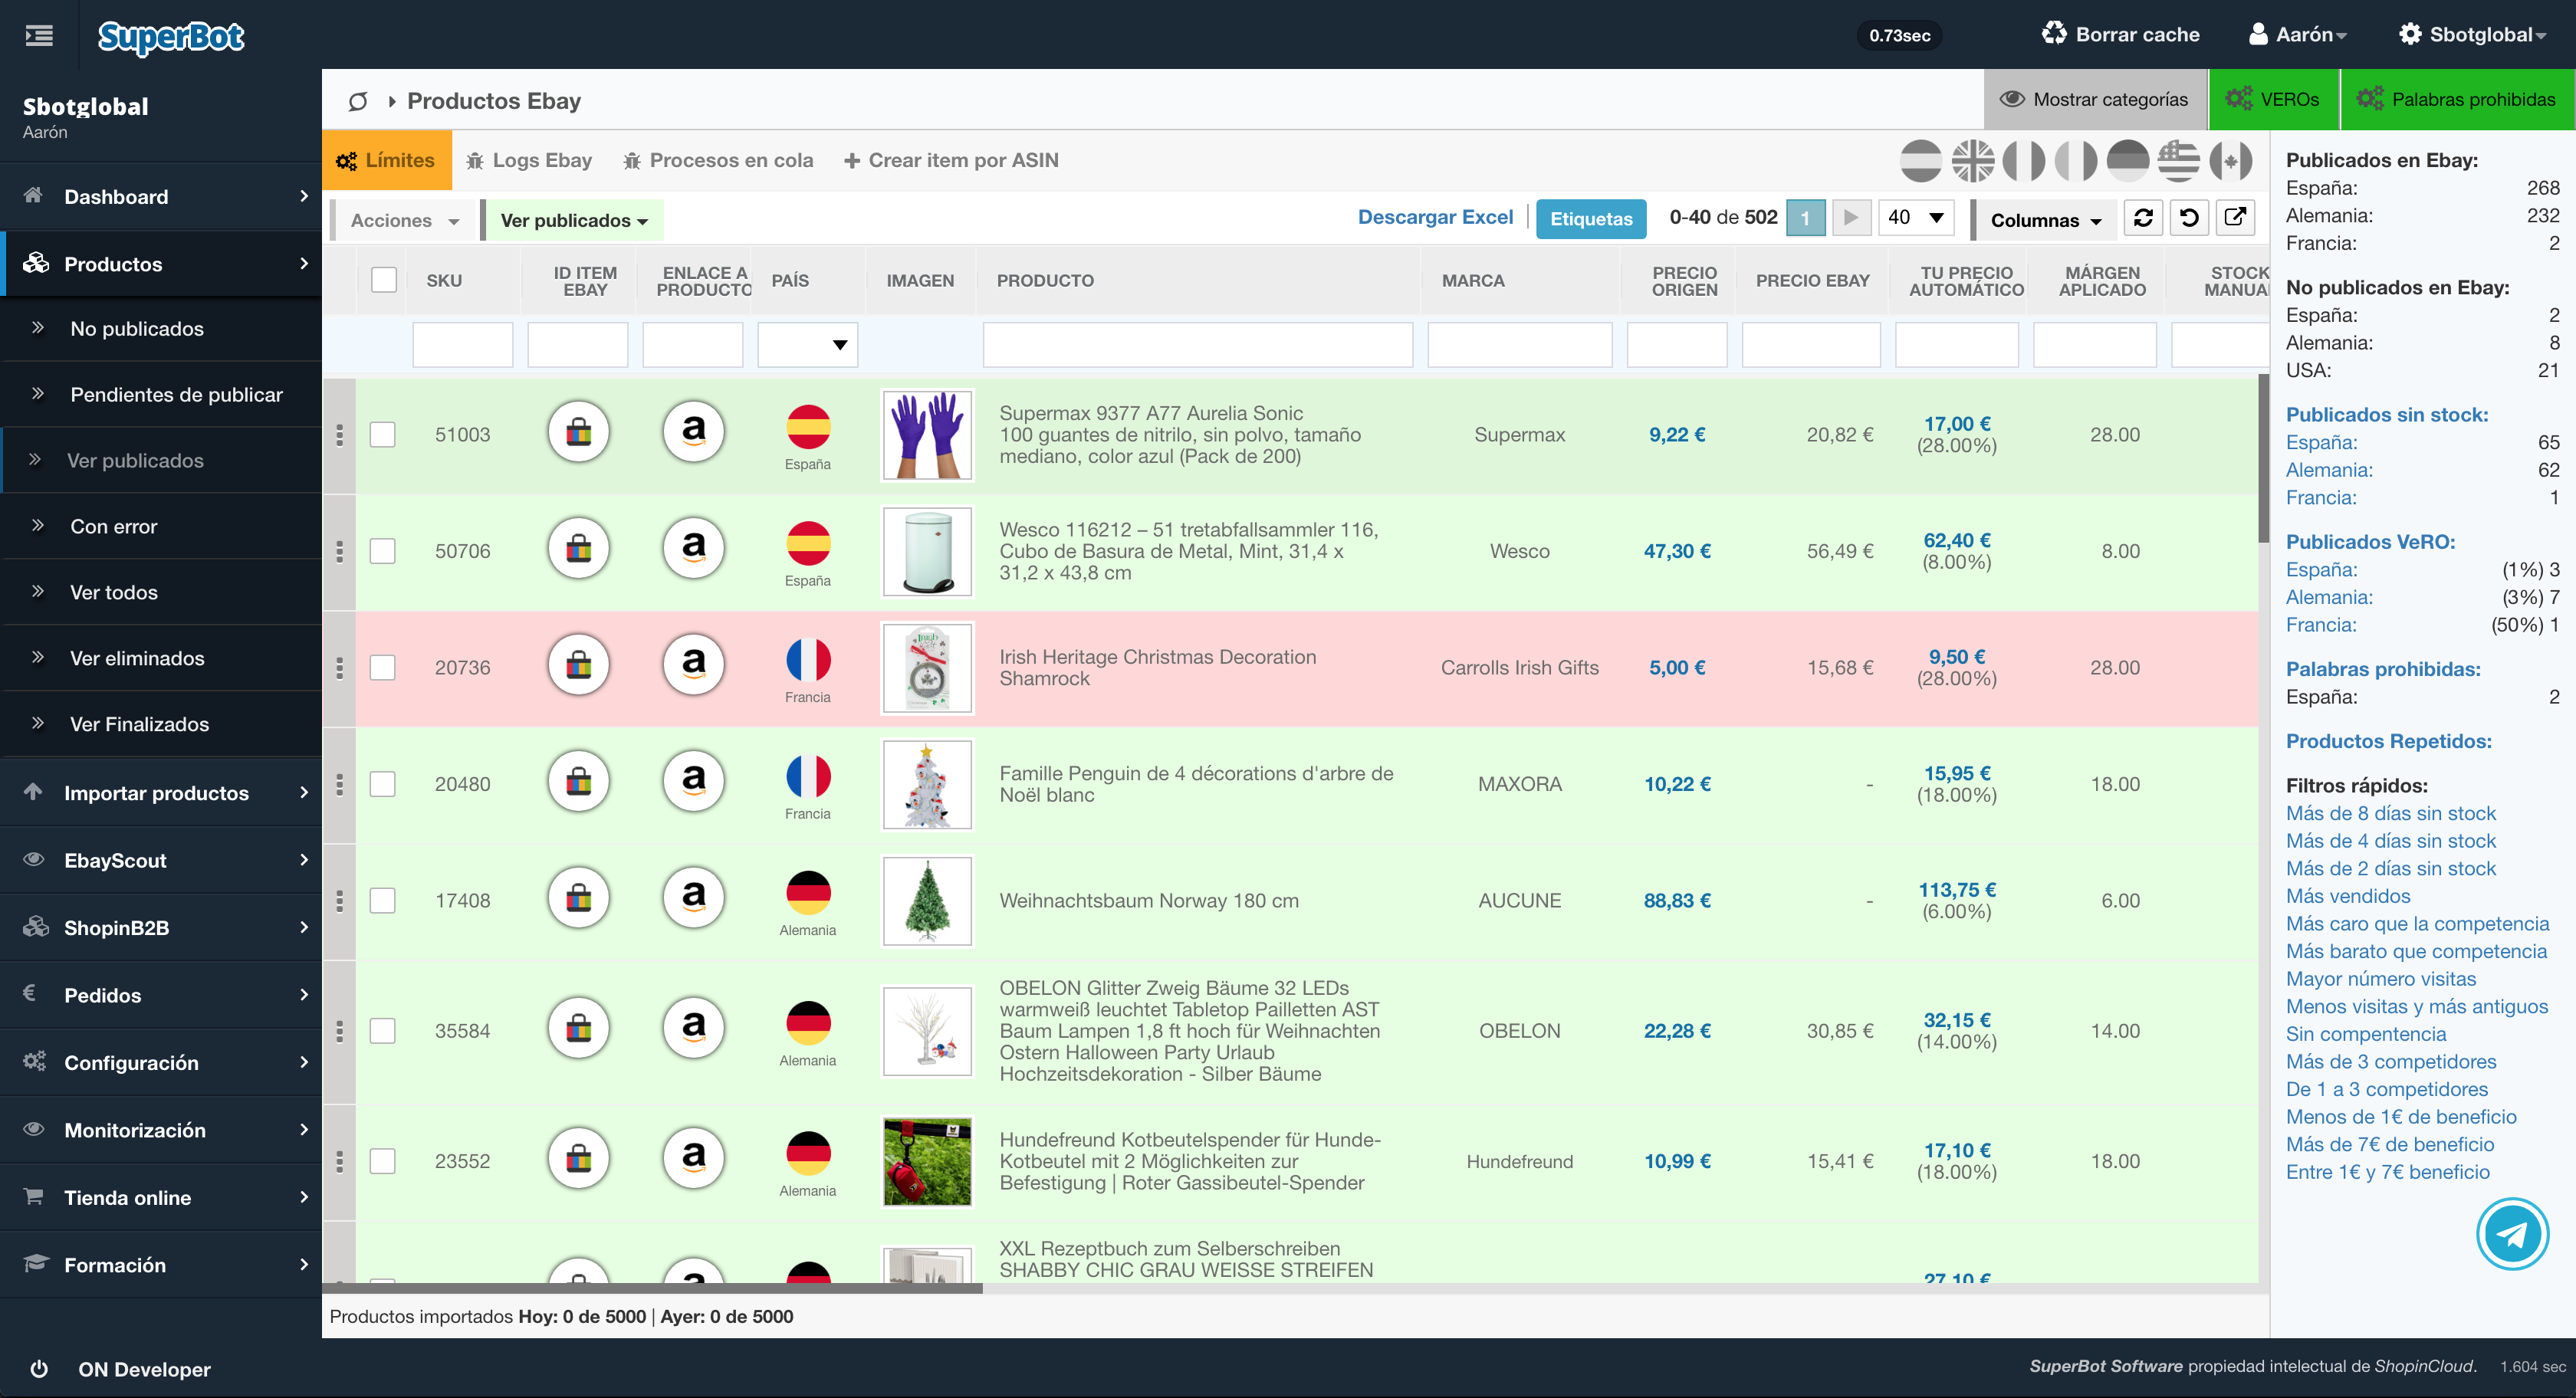Check the box for SKU 50706
This screenshot has height=1398, width=2576.
[383, 551]
